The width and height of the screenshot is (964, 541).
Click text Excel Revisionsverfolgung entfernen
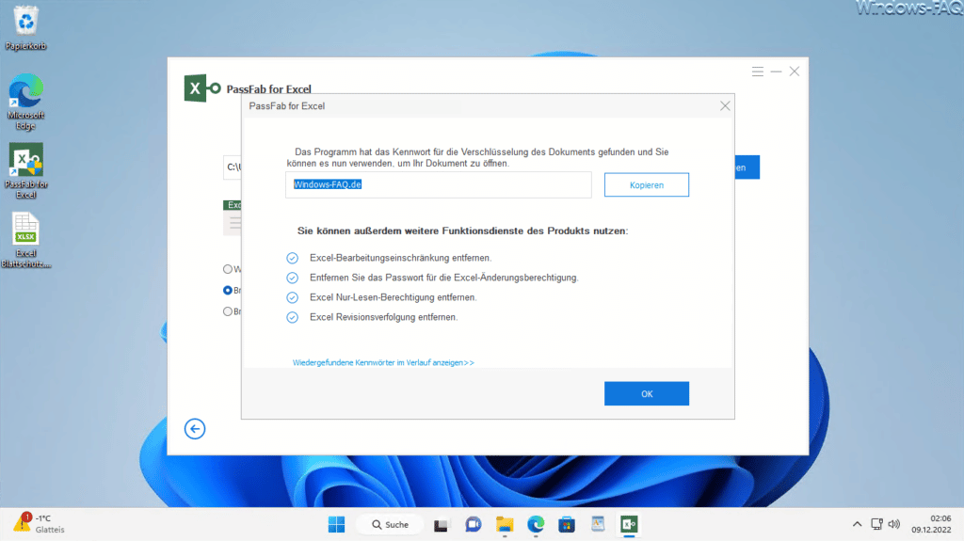coord(384,317)
